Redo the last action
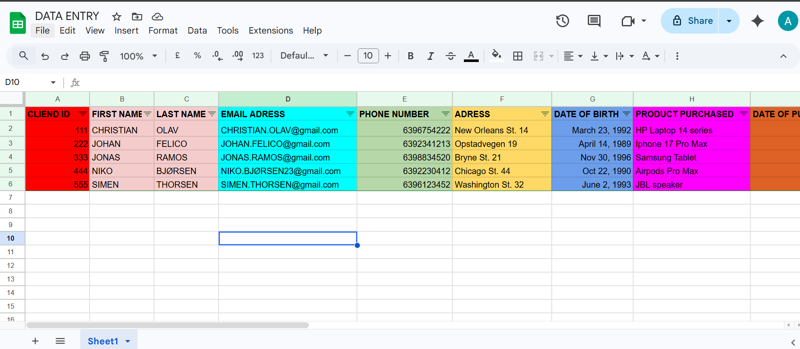 point(65,56)
